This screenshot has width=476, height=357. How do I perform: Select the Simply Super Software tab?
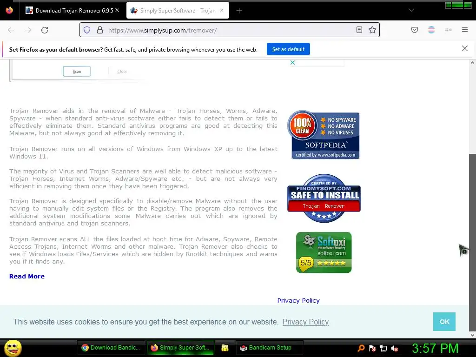[178, 11]
